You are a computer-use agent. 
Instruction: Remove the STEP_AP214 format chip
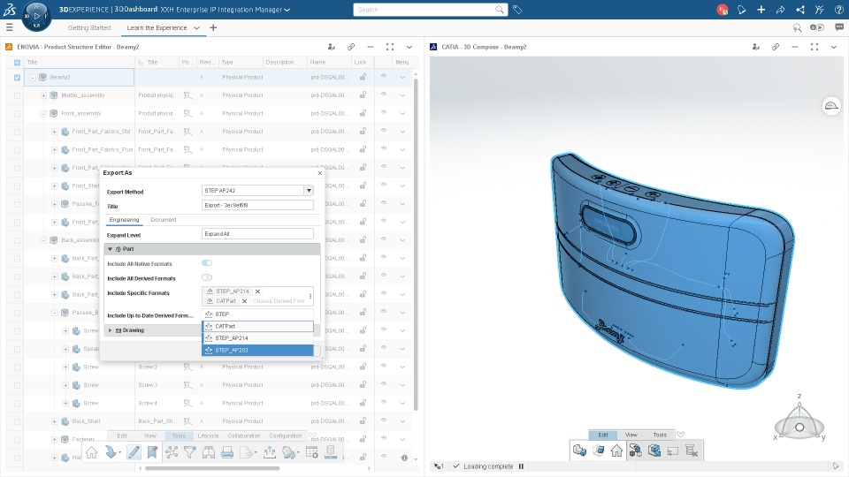(257, 291)
